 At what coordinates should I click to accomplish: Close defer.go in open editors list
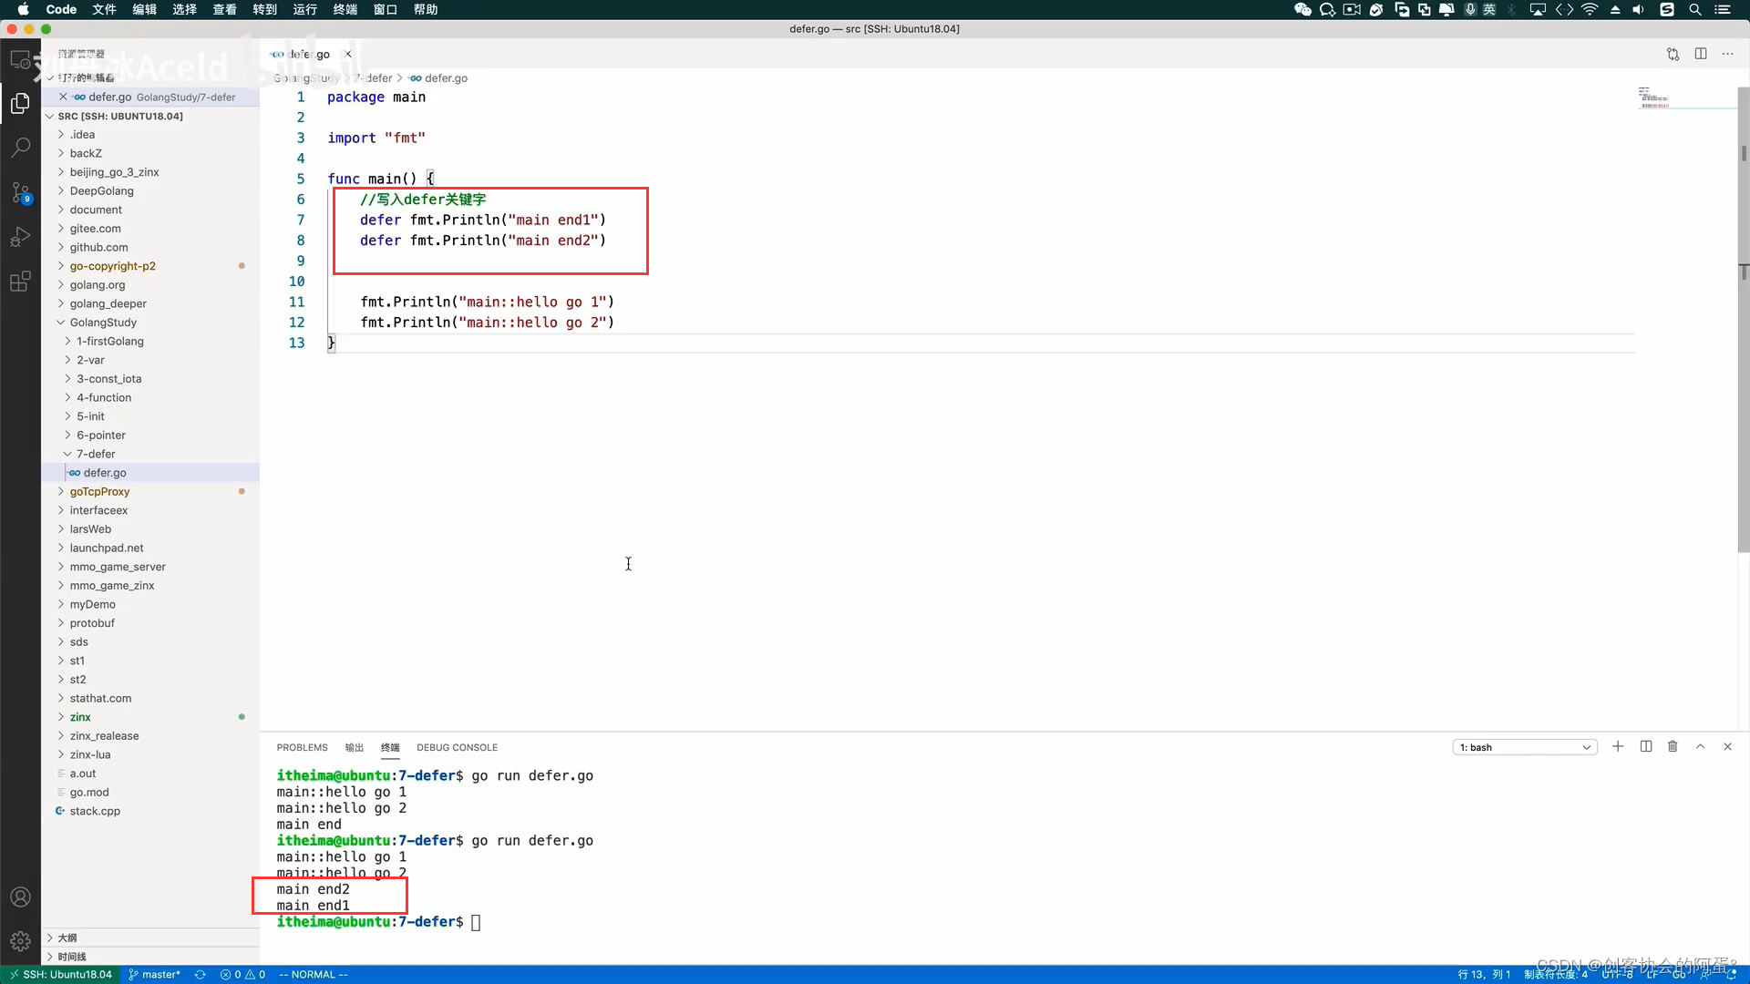point(63,97)
